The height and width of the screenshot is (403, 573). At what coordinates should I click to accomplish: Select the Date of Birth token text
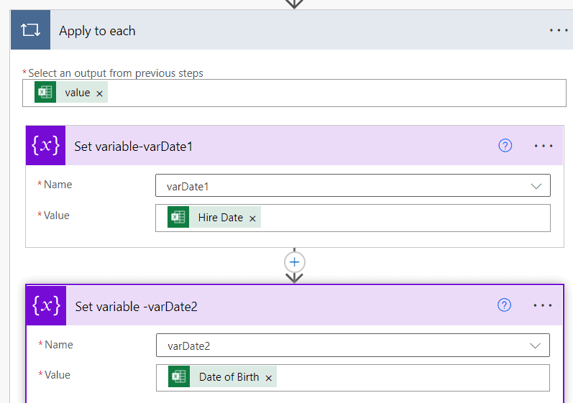[229, 377]
